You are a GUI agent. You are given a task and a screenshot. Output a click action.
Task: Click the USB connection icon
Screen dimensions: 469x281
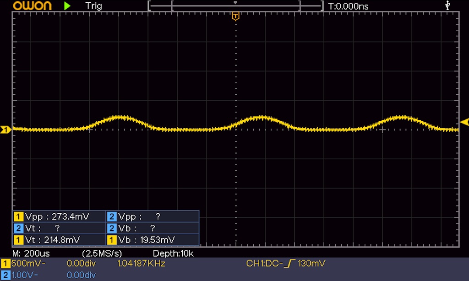tap(447, 5)
